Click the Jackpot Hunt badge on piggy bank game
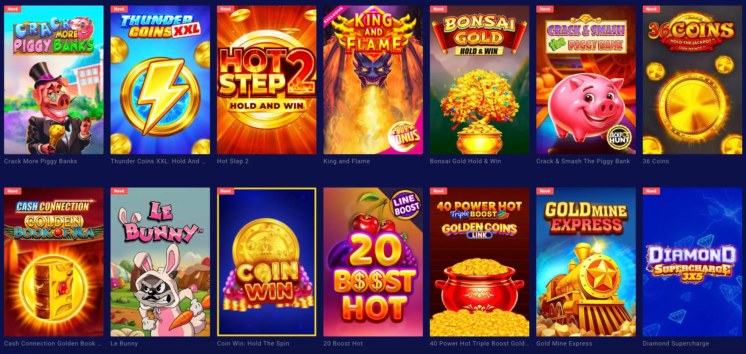746x354 pixels. tap(619, 138)
